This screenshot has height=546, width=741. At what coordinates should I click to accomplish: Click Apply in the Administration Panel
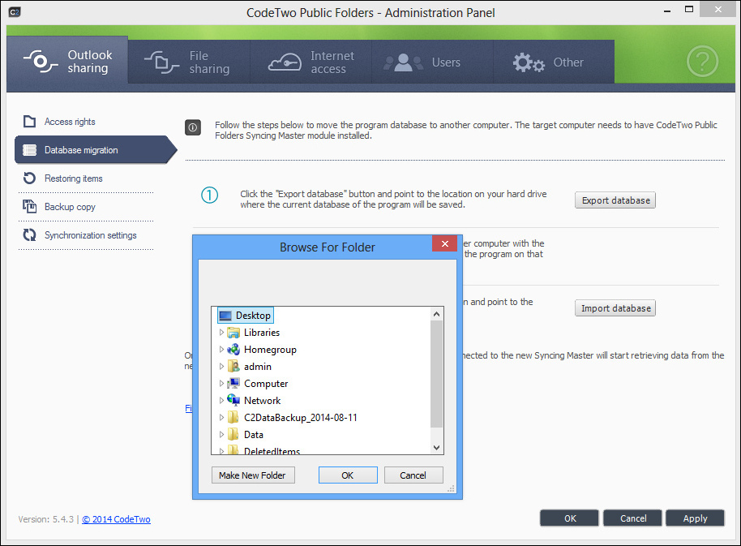695,518
